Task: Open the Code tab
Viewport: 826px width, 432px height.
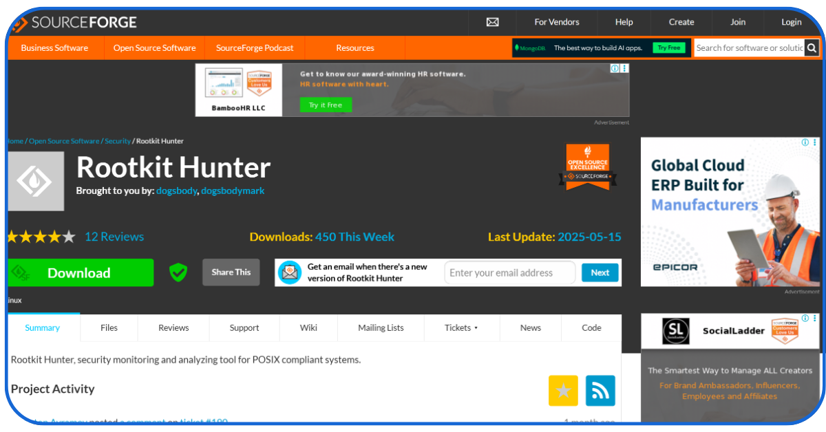Action: pyautogui.click(x=591, y=328)
